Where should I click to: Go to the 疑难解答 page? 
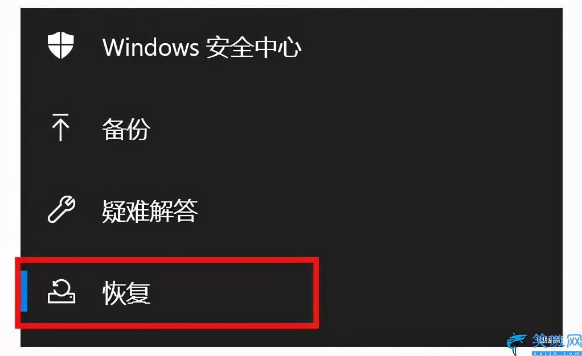click(122, 210)
